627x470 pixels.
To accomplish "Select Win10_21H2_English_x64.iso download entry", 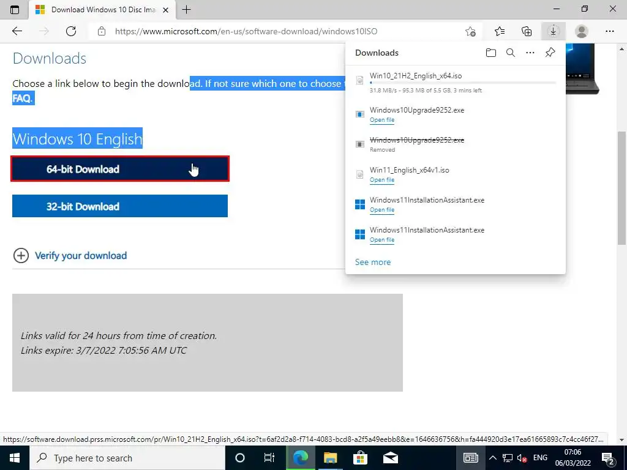I will click(456, 83).
